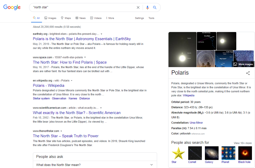Open the Polaris - Wikipedia result
255x168 pixels.
pos(49,86)
